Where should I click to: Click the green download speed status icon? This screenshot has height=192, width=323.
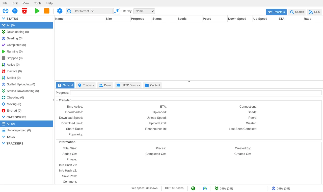point(217,188)
